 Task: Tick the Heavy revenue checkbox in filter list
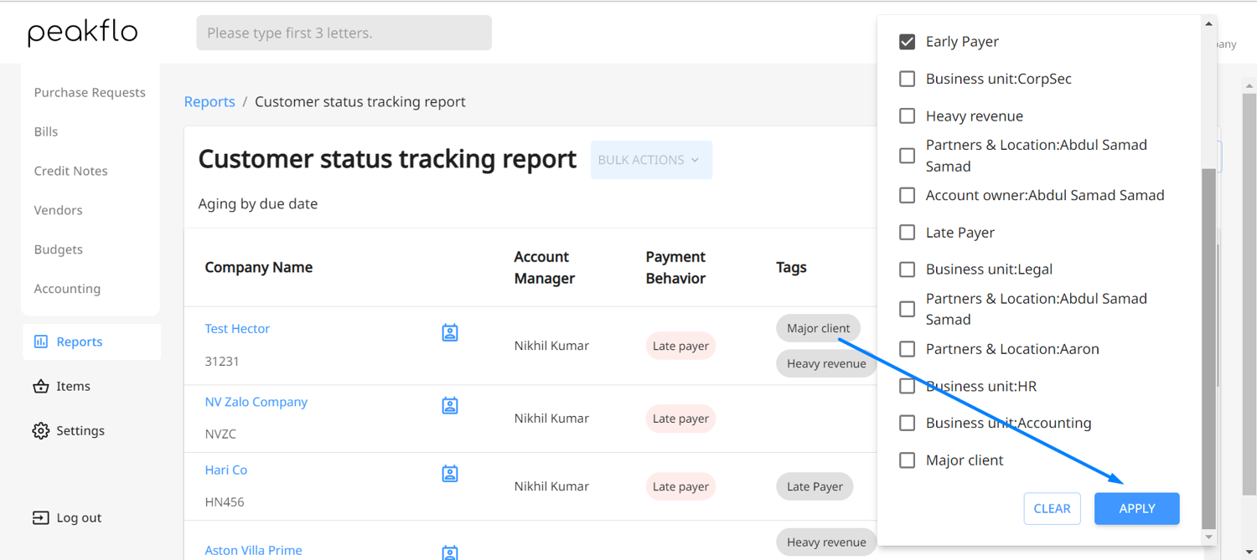coord(907,116)
